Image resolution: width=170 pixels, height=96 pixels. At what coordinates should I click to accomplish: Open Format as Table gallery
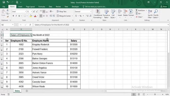coord(106,14)
